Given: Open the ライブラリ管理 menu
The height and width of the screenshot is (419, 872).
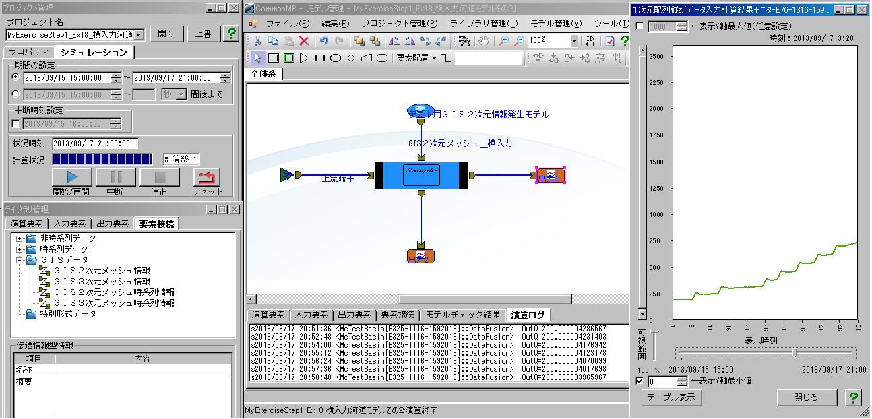Looking at the screenshot, I should [x=483, y=24].
